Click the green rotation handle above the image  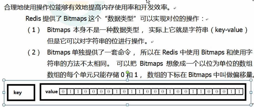coord(127,73)
